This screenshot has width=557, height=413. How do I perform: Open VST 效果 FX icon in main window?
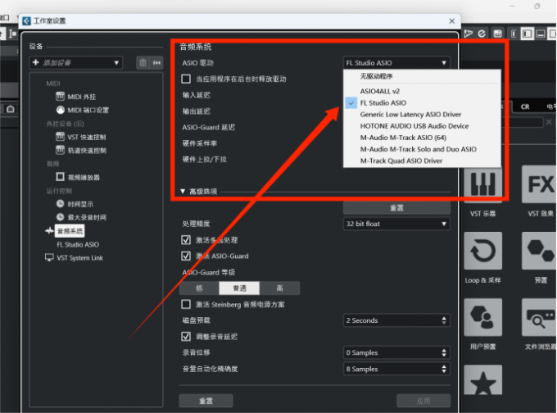[x=540, y=184]
